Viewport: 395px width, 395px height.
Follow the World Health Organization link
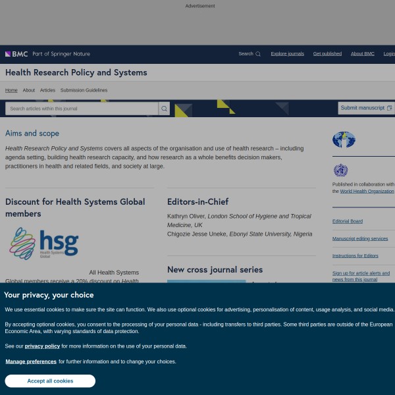(367, 191)
